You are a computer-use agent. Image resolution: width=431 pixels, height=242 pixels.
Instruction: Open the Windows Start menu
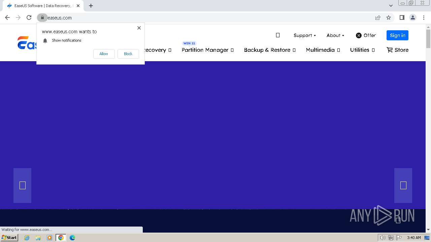pyautogui.click(x=9, y=238)
